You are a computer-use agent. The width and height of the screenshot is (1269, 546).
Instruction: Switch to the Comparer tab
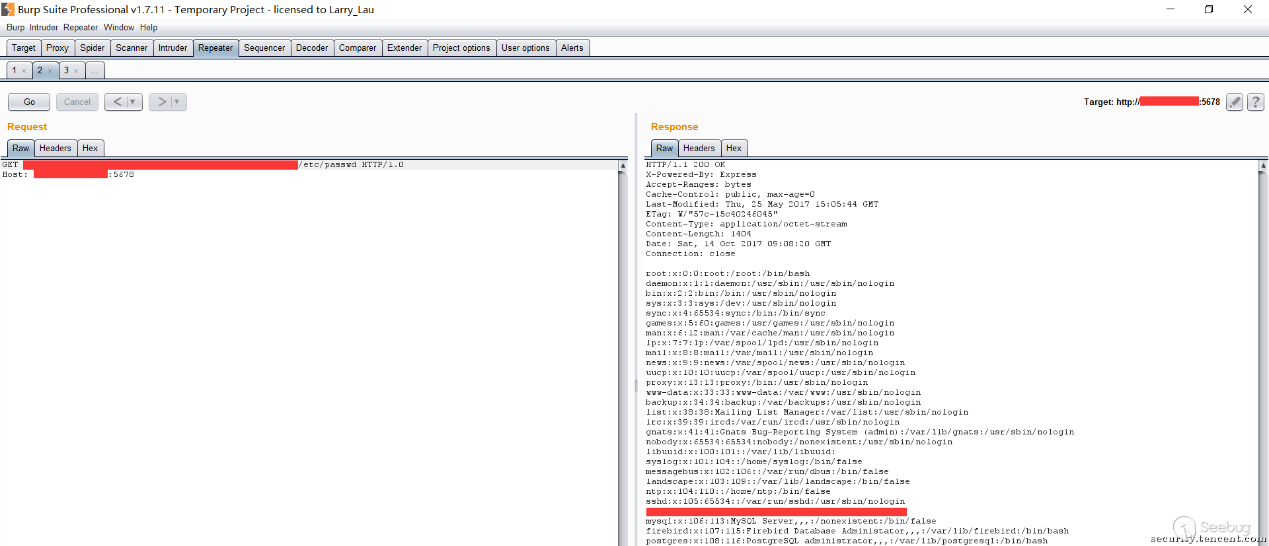tap(358, 48)
